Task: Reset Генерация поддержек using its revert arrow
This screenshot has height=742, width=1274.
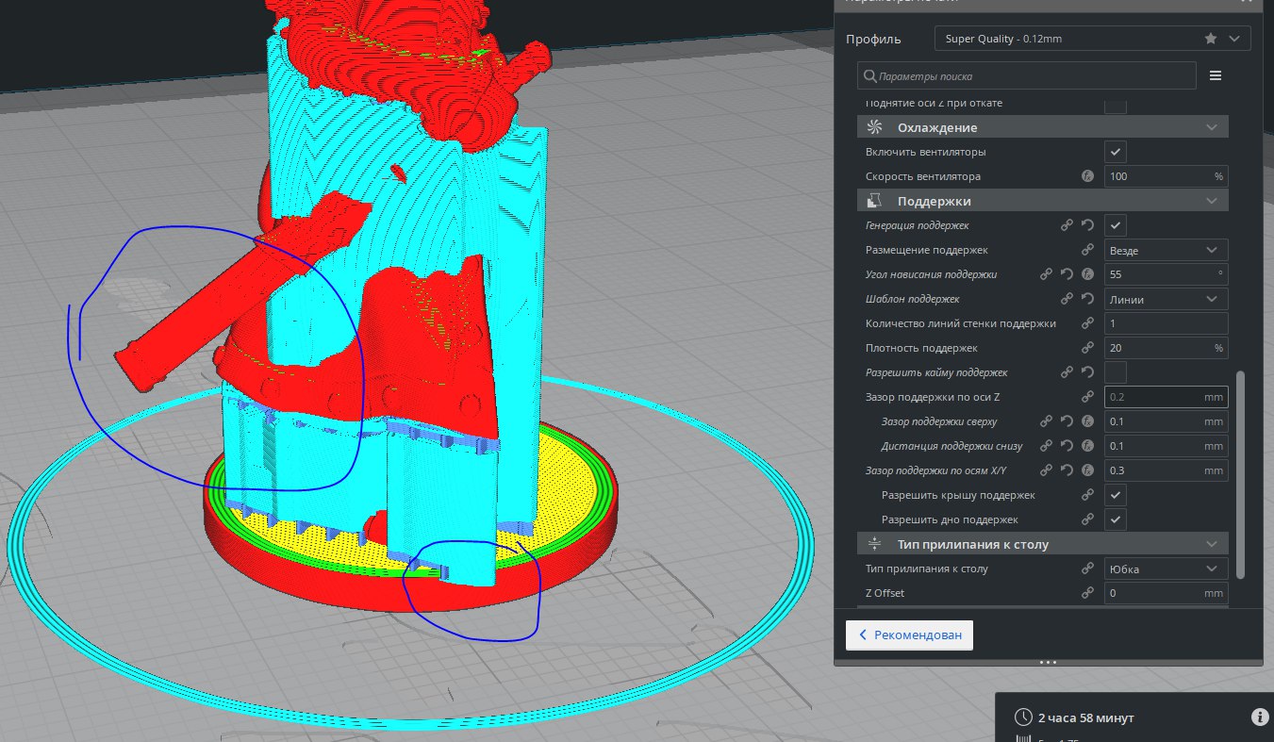Action: tap(1087, 225)
